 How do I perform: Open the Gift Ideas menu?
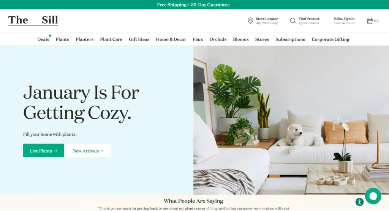tap(139, 39)
